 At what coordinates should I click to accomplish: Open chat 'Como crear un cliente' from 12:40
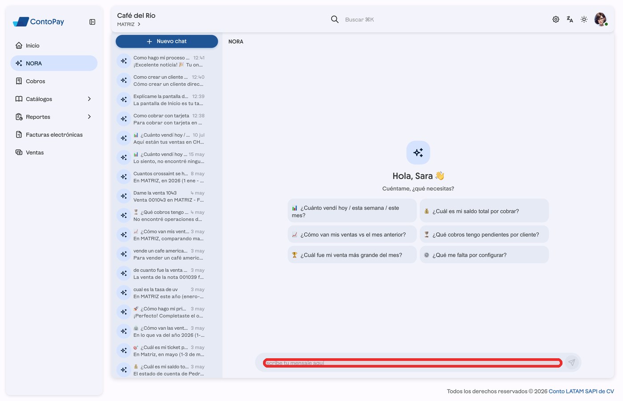[x=167, y=81]
